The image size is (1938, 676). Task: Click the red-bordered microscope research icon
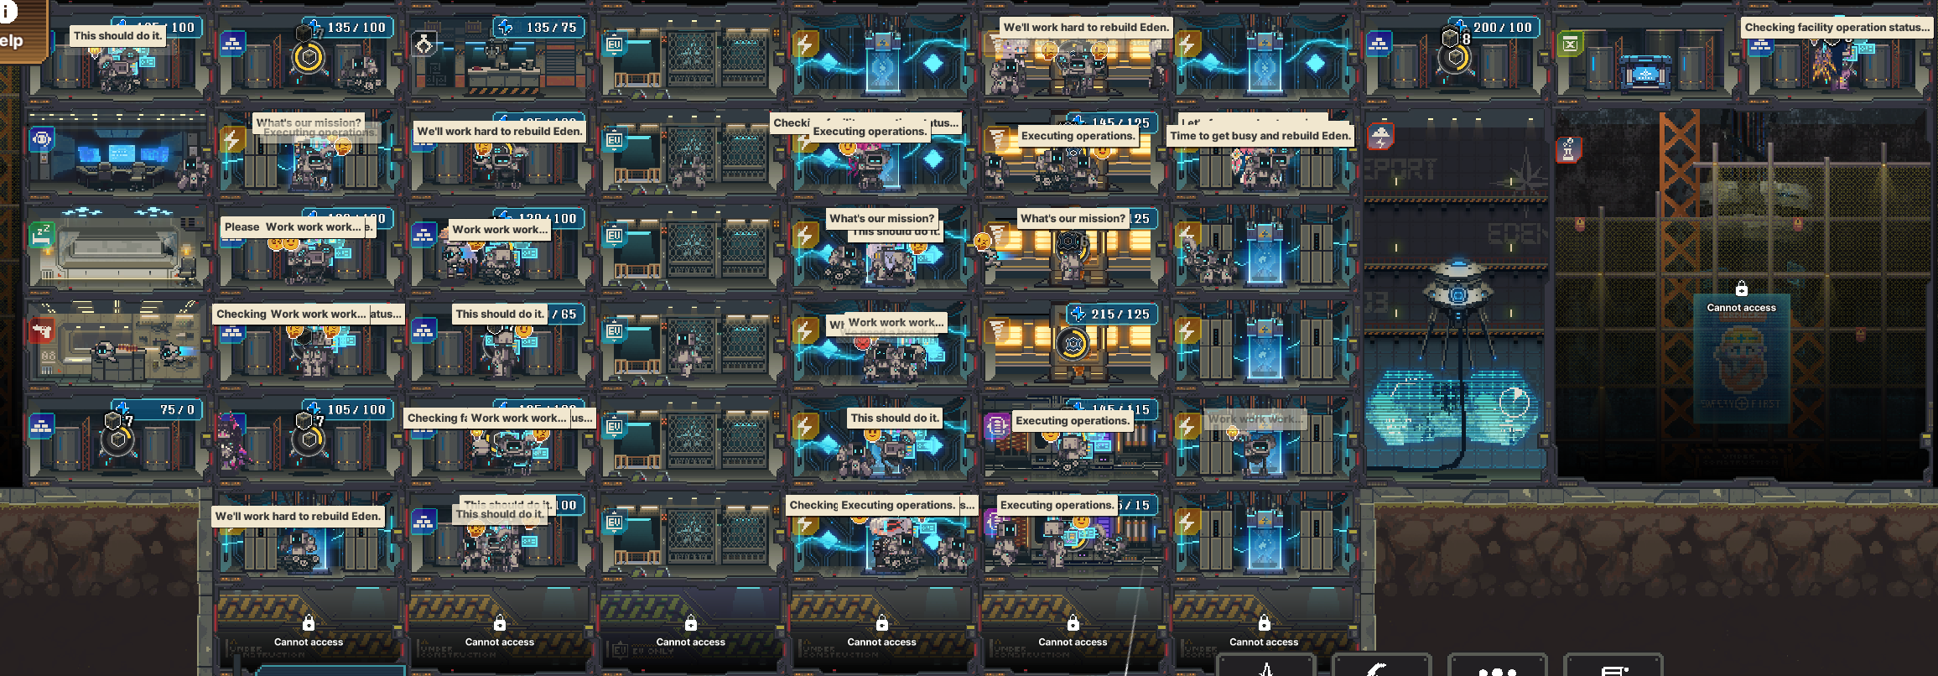[1569, 149]
